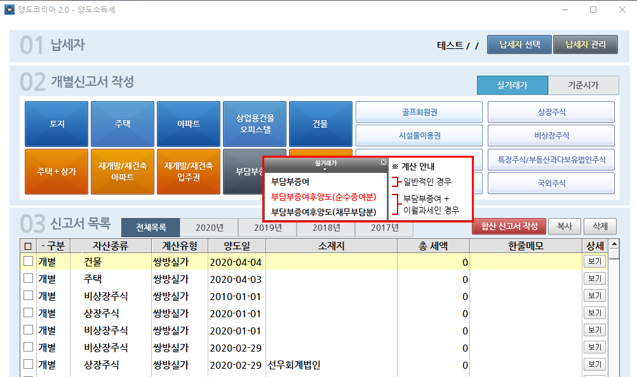The image size is (637, 377).
Task: Click the 선우회계법인 소재지 cell
Action: click(332, 365)
